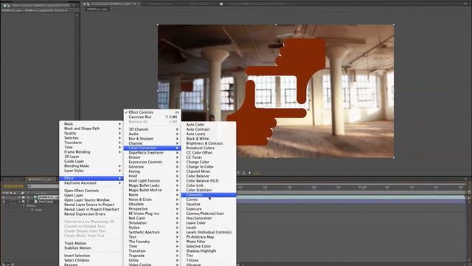This screenshot has height=266, width=472.
Task: Expand the Stylize effect submenu
Action: pyautogui.click(x=153, y=228)
